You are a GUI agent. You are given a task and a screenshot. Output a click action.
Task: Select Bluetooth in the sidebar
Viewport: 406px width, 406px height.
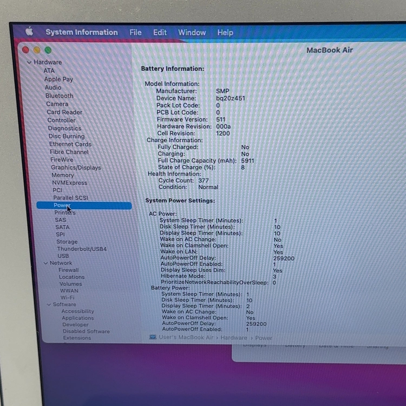59,96
